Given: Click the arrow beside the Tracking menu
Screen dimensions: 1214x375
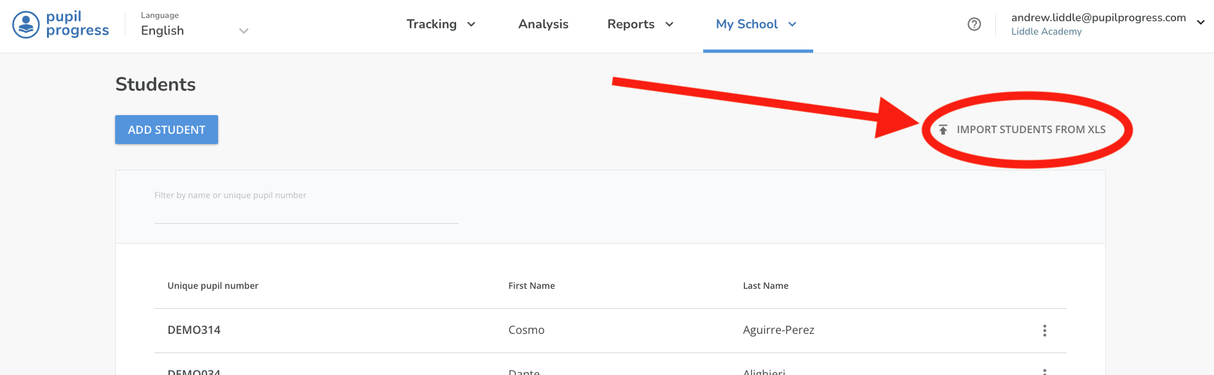Looking at the screenshot, I should point(471,24).
